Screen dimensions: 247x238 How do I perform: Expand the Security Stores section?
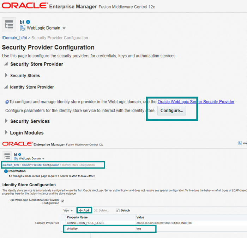coord(6,75)
